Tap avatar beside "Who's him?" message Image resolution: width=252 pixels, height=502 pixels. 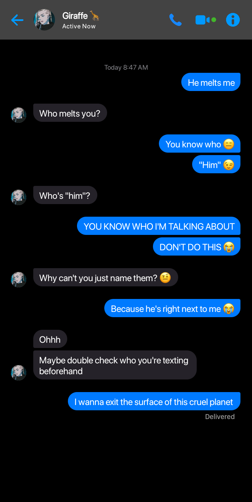point(19,197)
